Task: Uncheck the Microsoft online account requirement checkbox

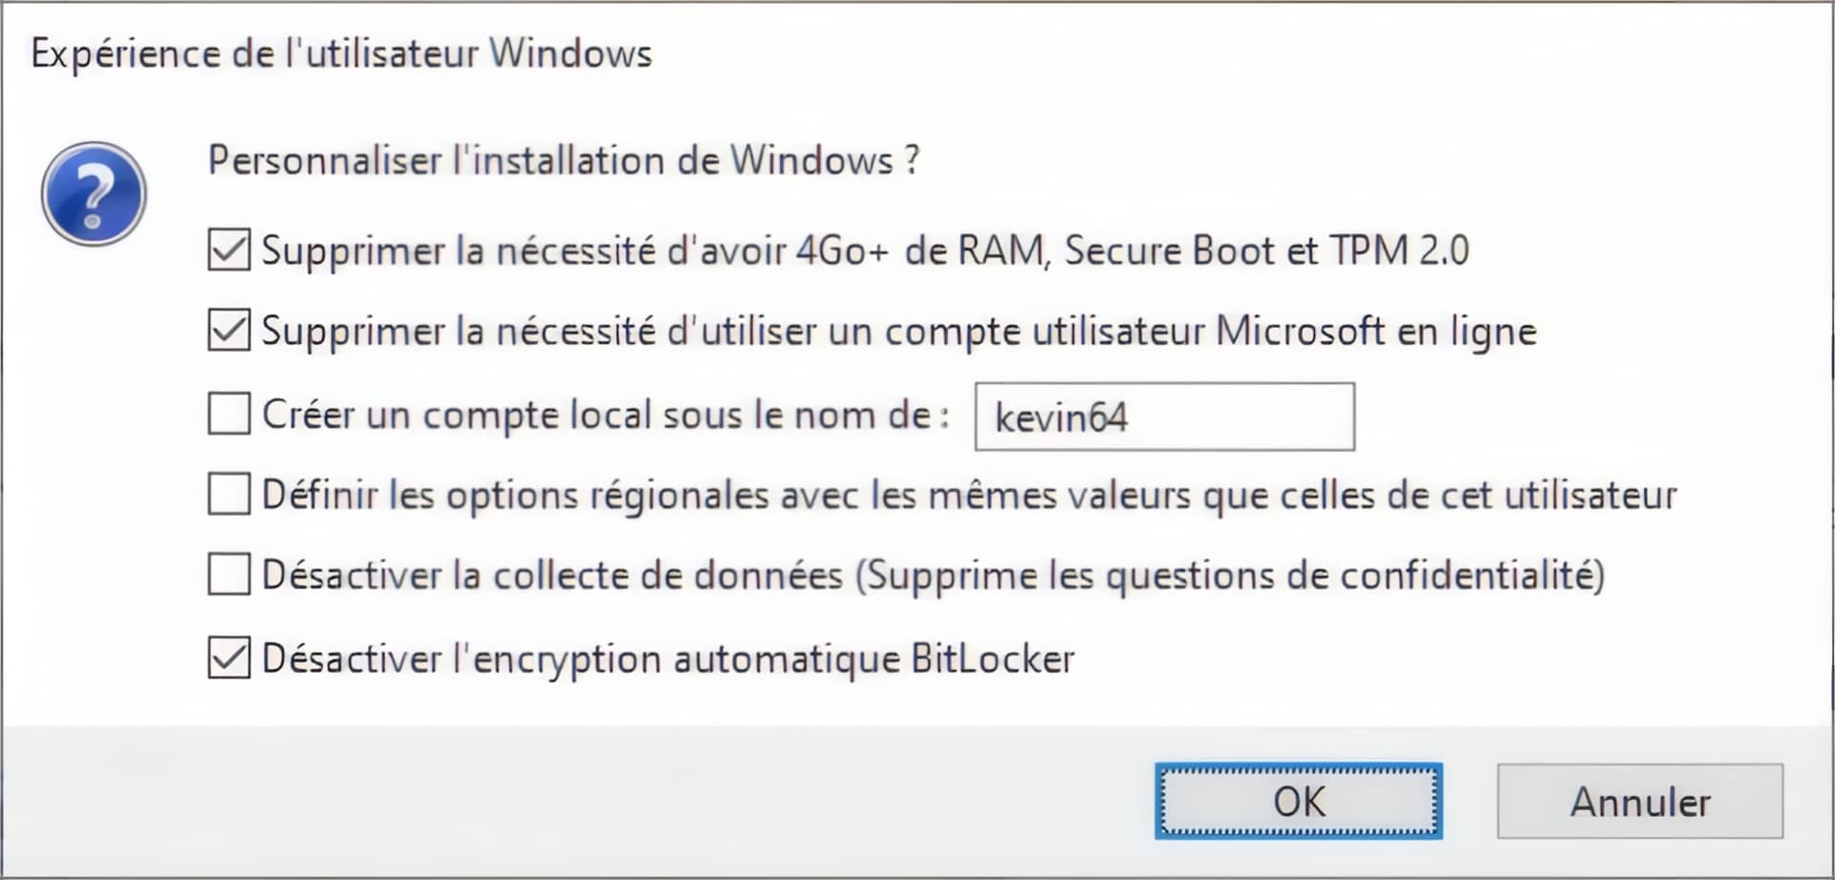Action: point(229,331)
